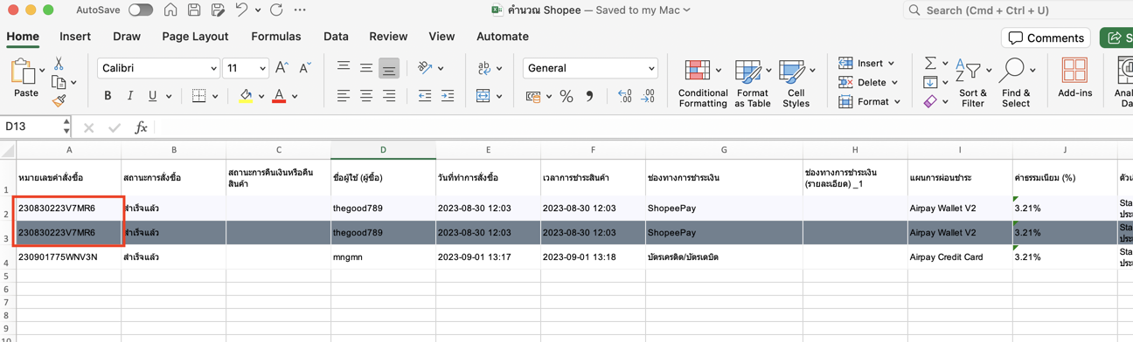This screenshot has width=1133, height=342.
Task: Click Format as Table
Action: 752,84
